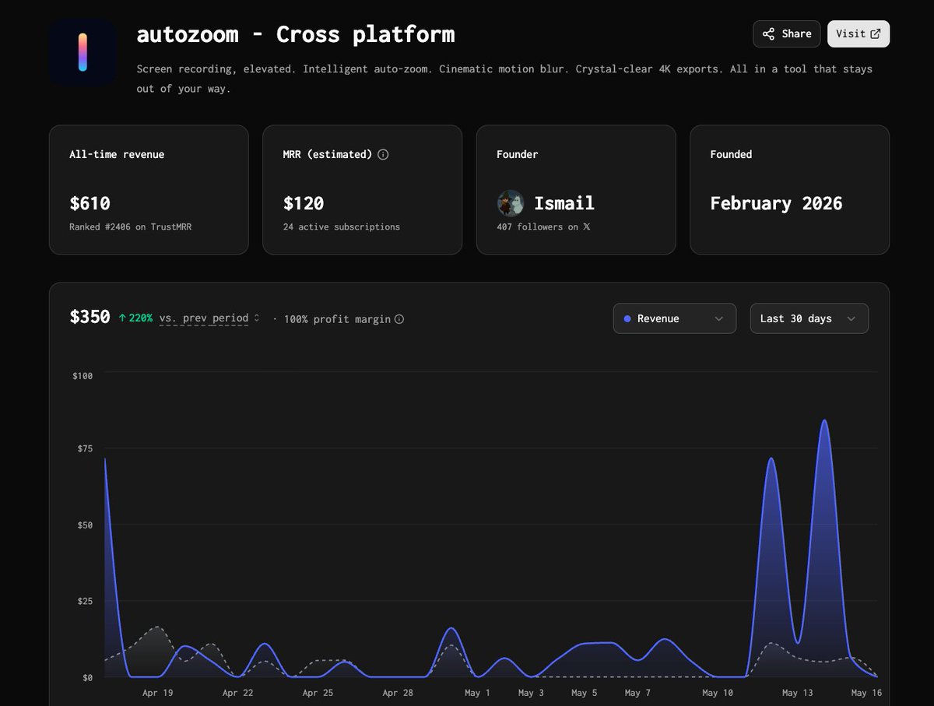This screenshot has width=934, height=706.
Task: Click the All-time revenue card heading
Action: 117,154
